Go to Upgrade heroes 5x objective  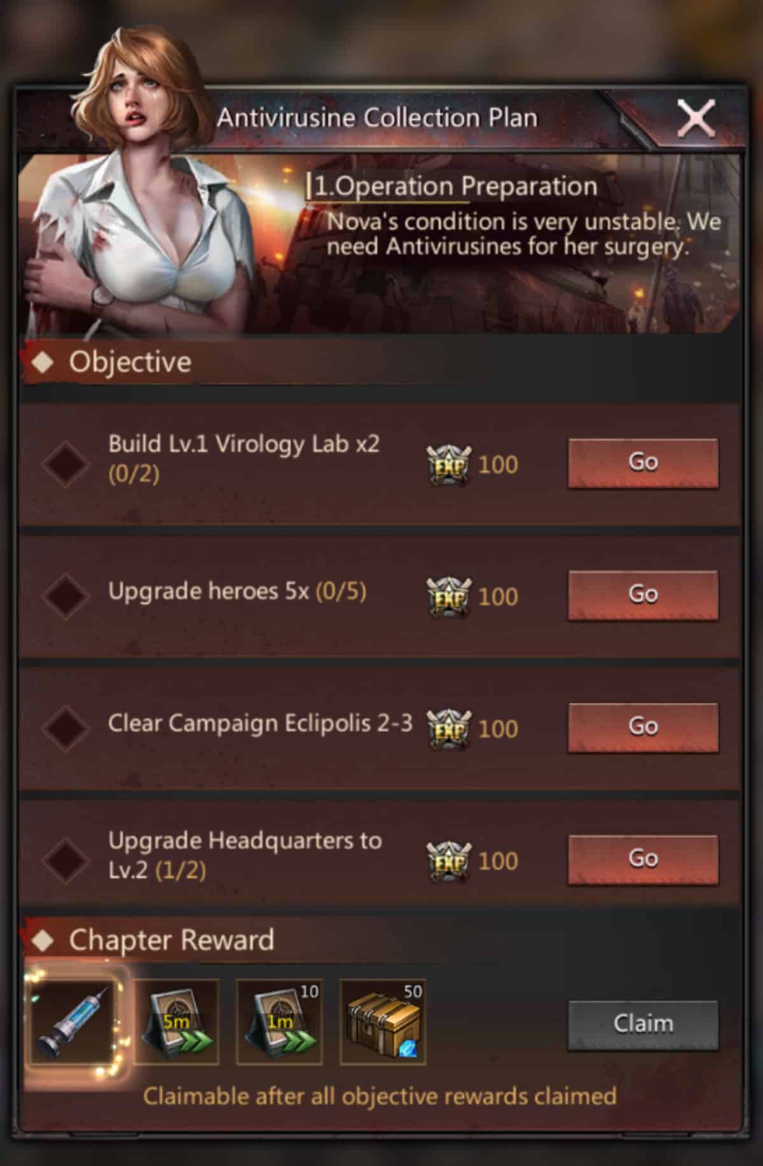tap(643, 595)
